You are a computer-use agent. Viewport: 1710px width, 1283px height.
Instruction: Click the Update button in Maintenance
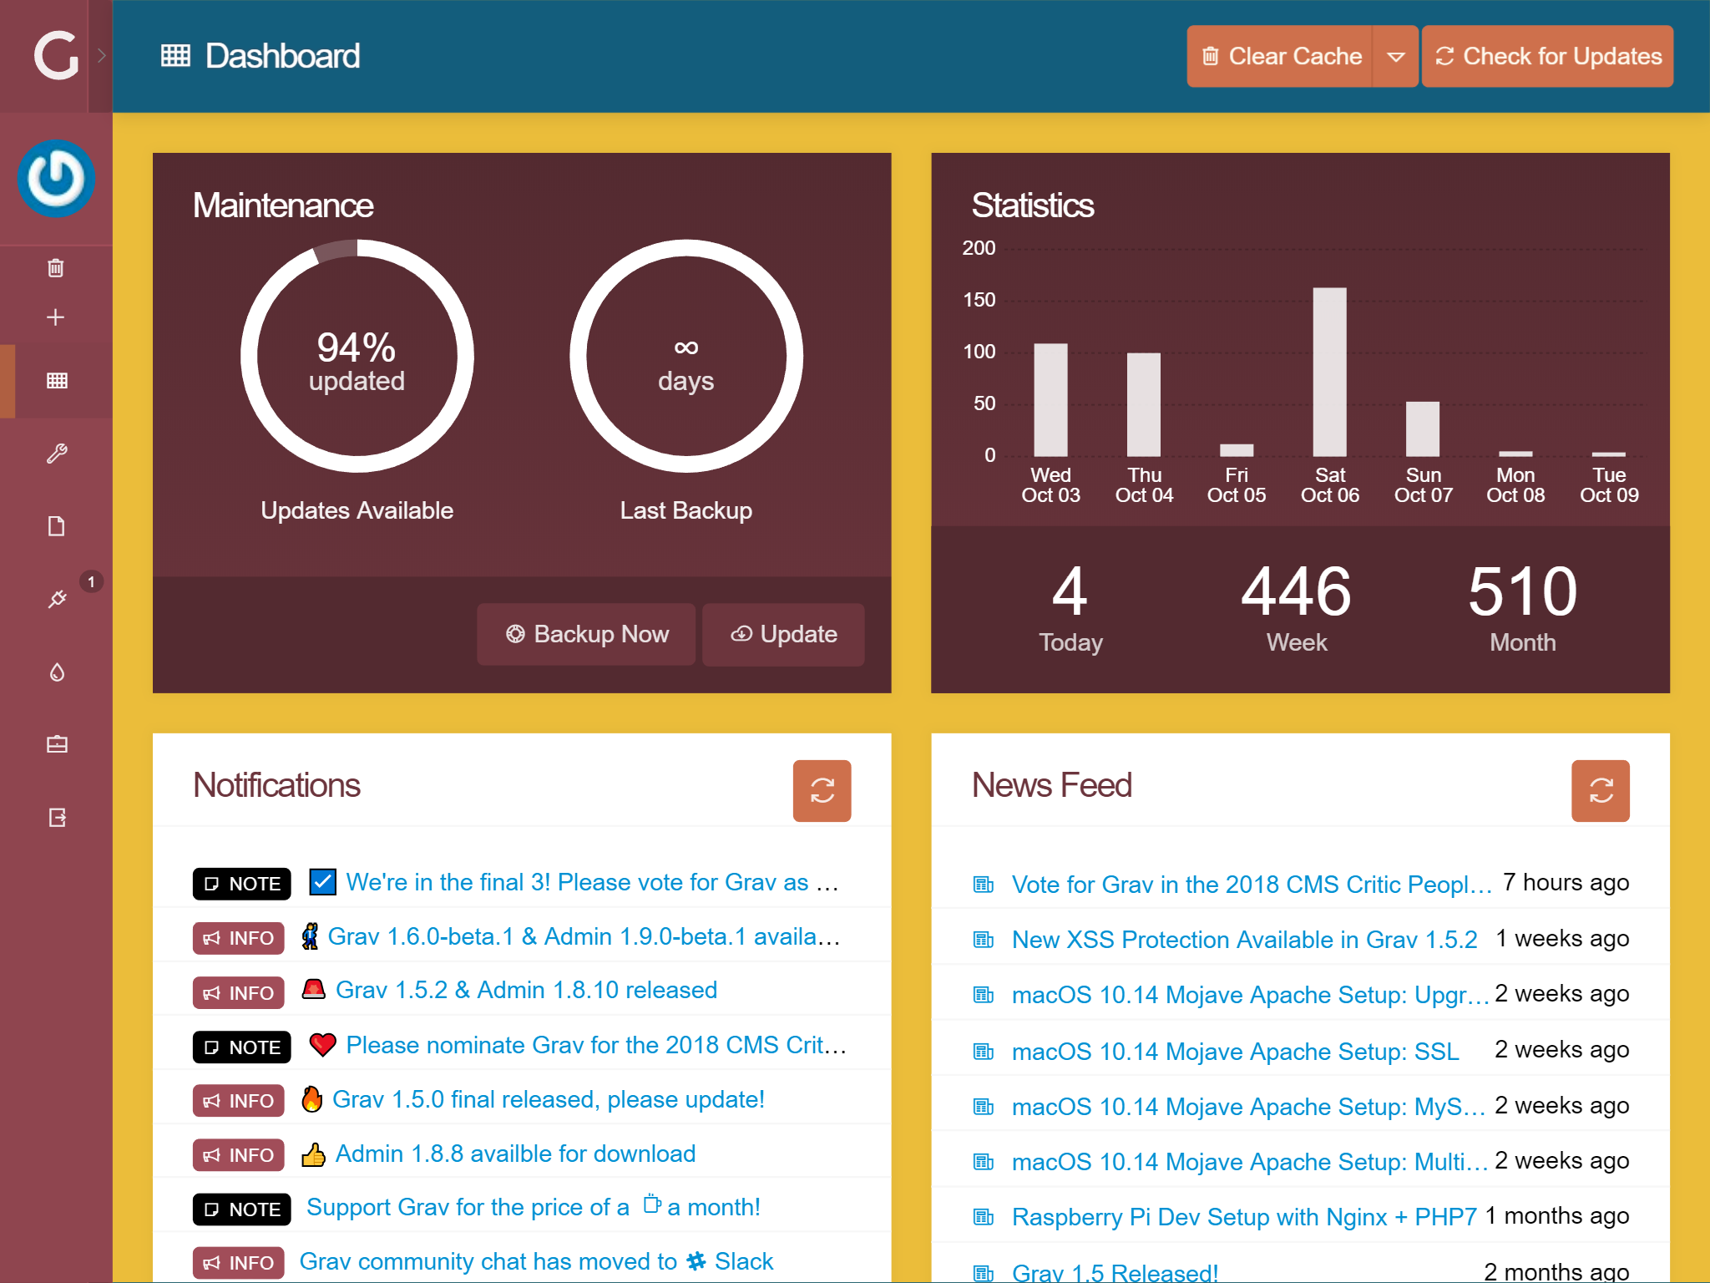pos(783,635)
